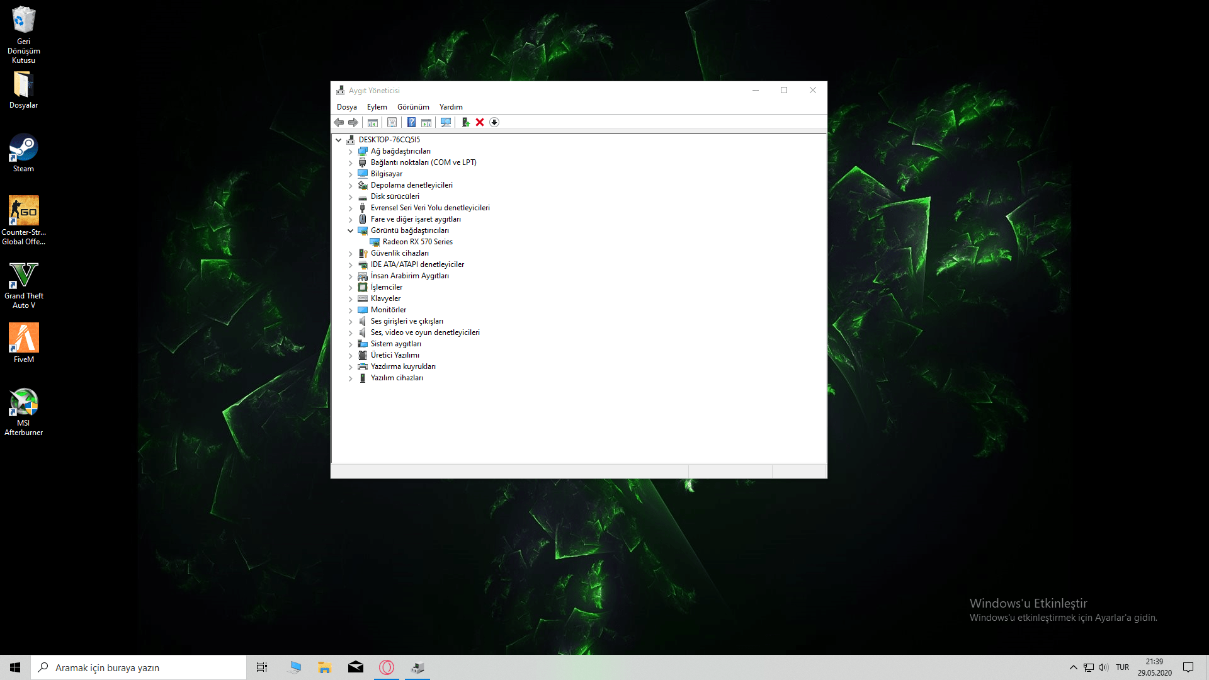Select the Klavyeler tree item
Screen dimensions: 1209x680
pos(385,298)
